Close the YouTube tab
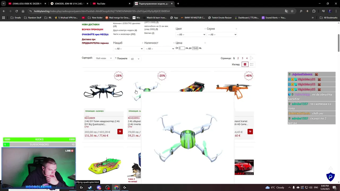Viewport: 340px width, 191px height. coord(130,4)
